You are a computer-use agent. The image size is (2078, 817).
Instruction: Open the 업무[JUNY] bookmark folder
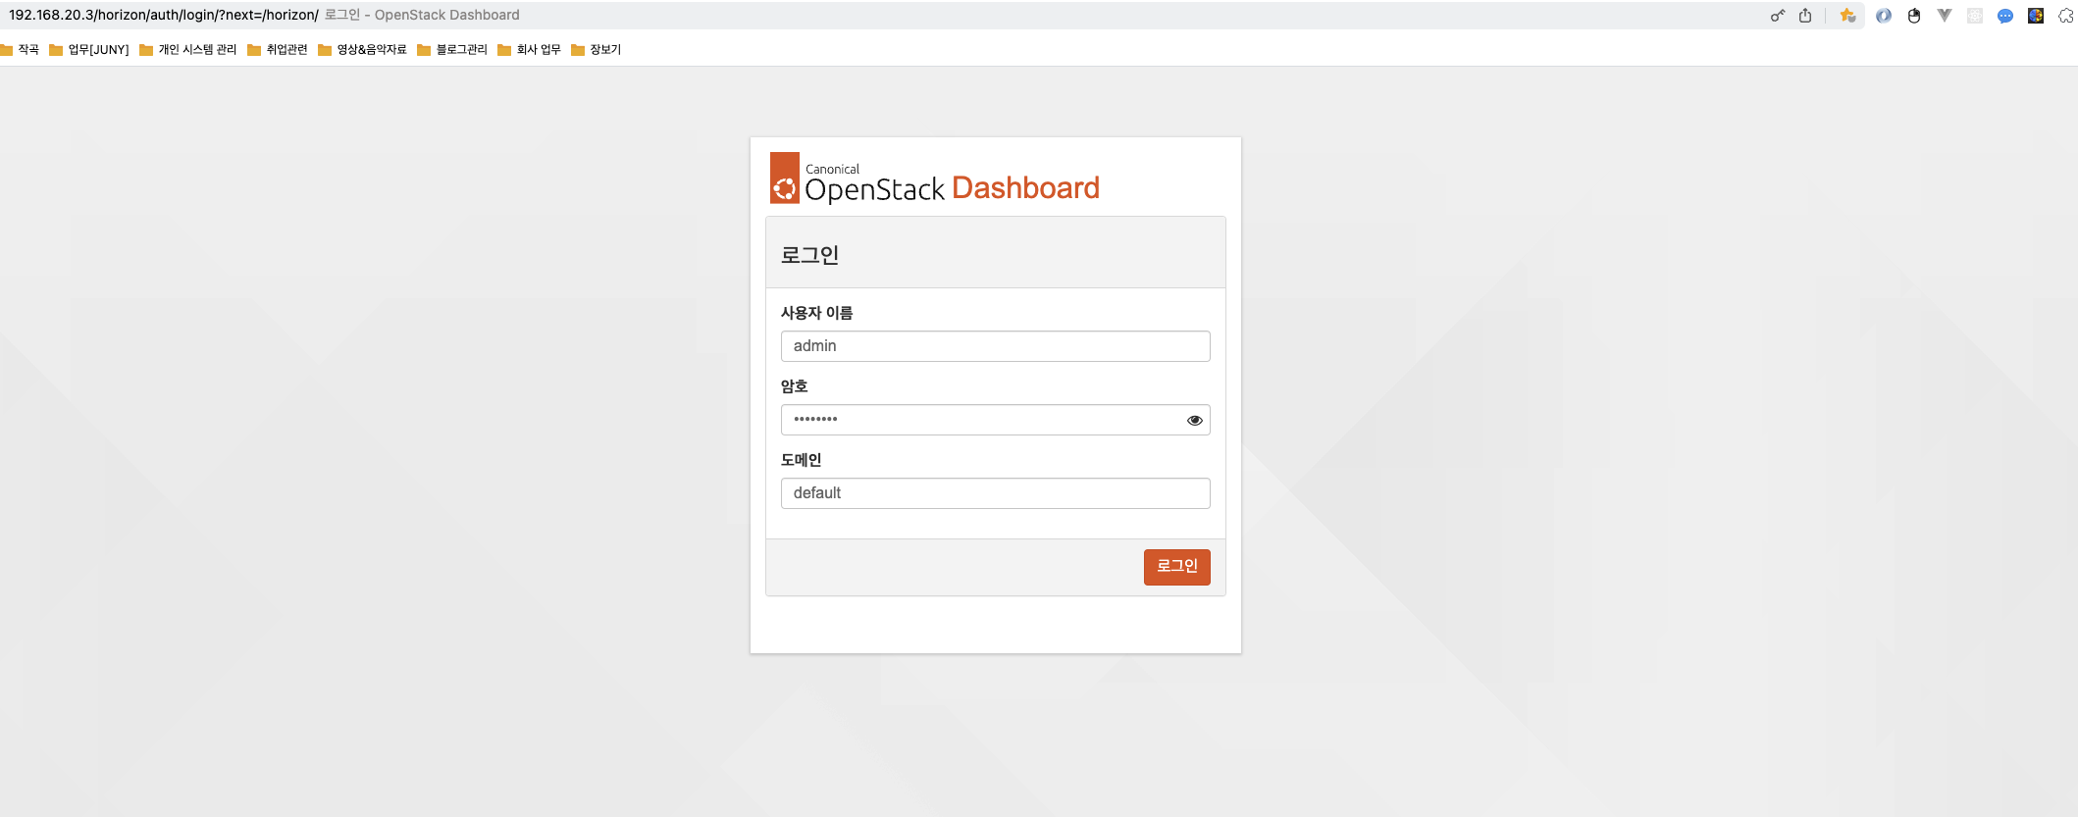pyautogui.click(x=89, y=50)
